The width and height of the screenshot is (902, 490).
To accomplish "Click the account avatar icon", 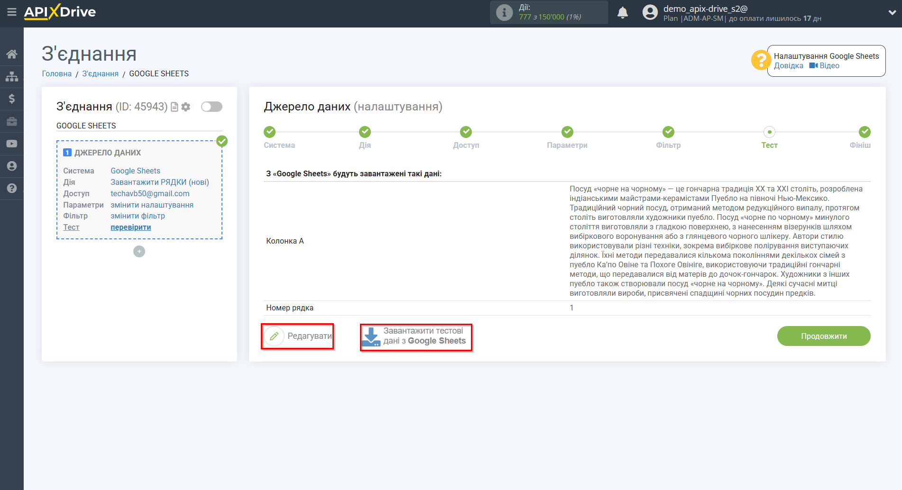I will (x=650, y=12).
